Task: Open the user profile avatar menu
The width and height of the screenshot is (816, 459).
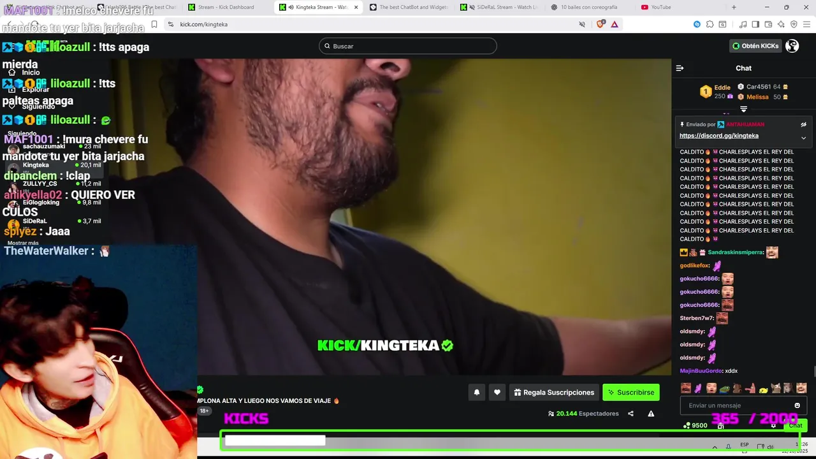Action: pos(792,46)
